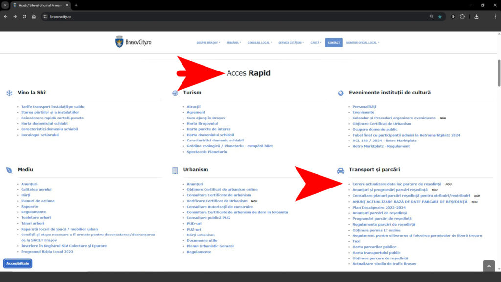Click the zoom magnifier icon in address bar

pos(431,16)
